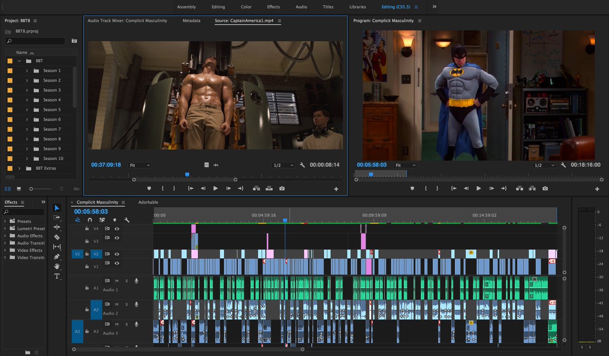Switch to the Assembly workspace
This screenshot has height=356, width=609.
[x=186, y=7]
